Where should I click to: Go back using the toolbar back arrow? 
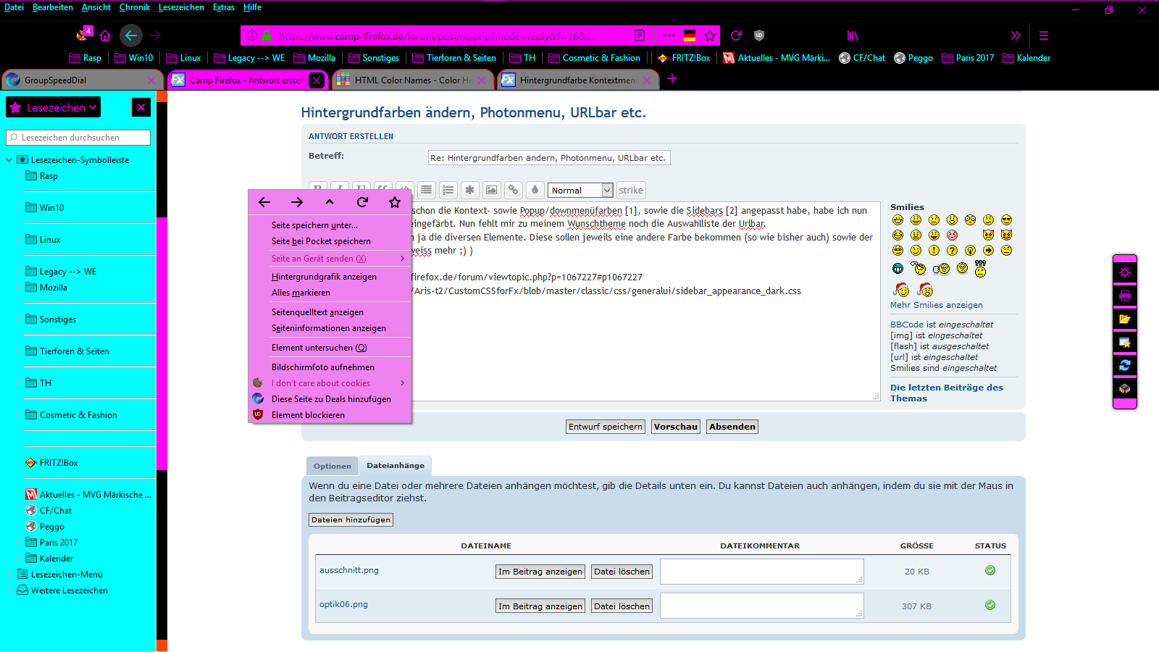(x=130, y=35)
